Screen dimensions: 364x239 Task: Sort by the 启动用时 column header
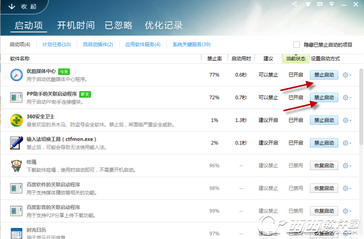pos(241,59)
